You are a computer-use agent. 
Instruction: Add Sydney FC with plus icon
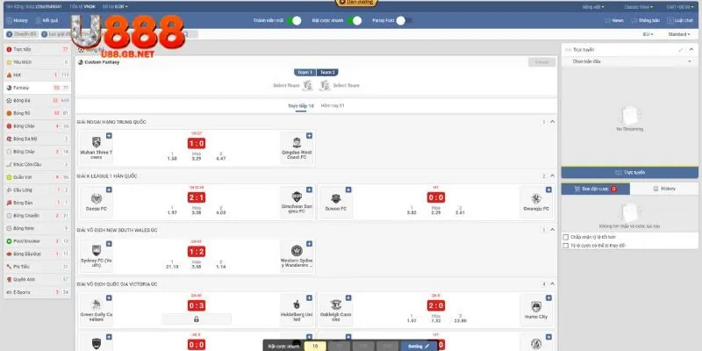pyautogui.click(x=109, y=244)
